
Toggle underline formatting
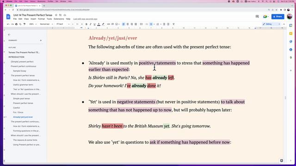click(94, 24)
